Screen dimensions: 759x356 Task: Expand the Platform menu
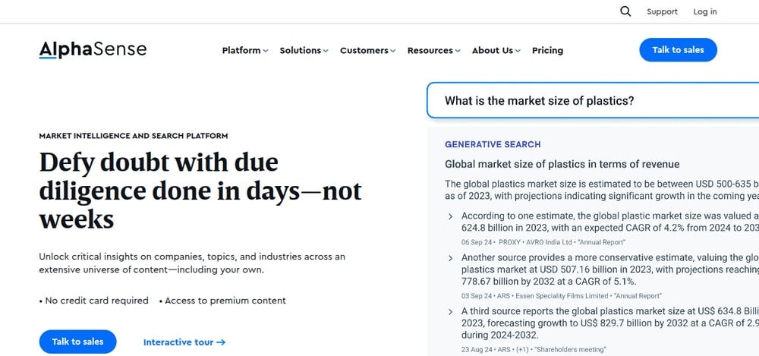(x=245, y=50)
